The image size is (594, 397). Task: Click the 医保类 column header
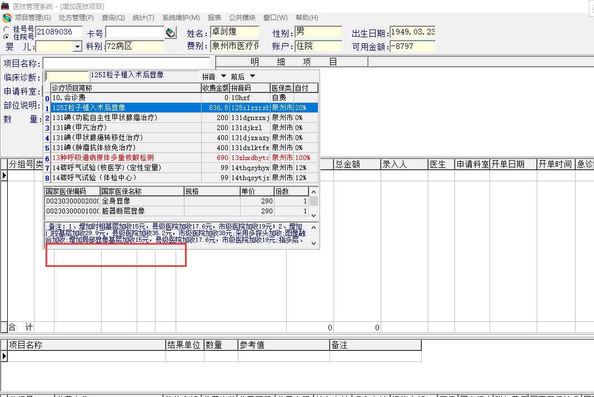282,88
